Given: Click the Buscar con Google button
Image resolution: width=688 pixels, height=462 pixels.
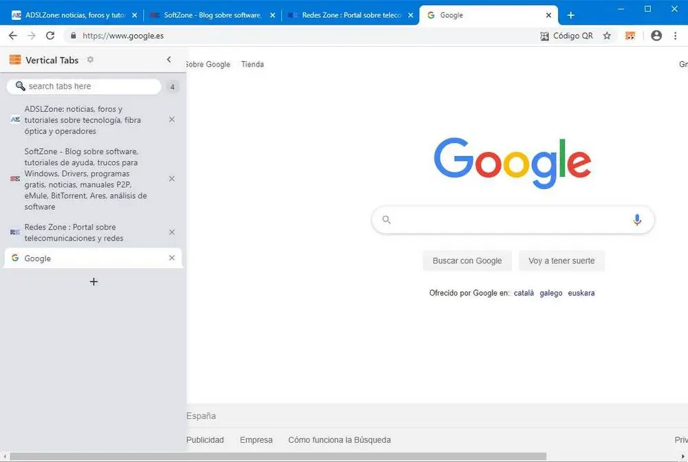Looking at the screenshot, I should pos(467,261).
